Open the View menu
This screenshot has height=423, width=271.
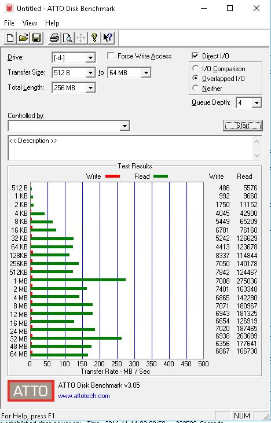point(30,23)
